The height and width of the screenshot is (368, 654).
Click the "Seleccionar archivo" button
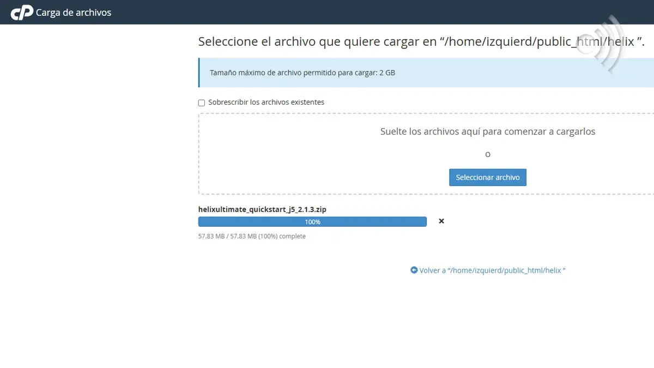487,177
